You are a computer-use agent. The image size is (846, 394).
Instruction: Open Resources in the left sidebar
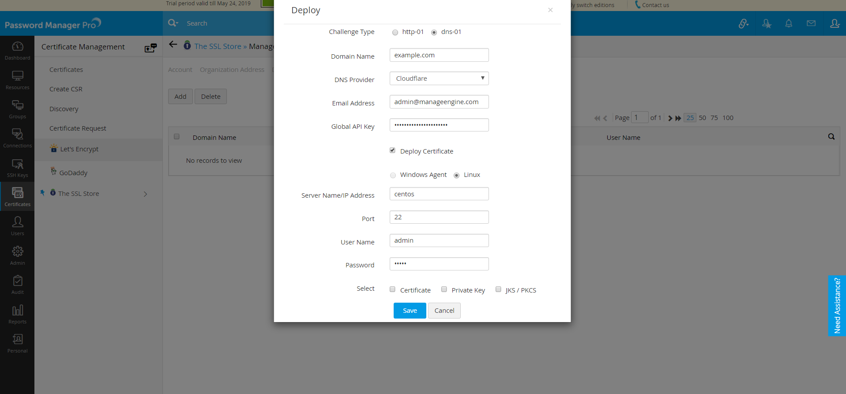point(17,80)
